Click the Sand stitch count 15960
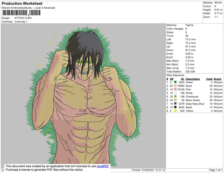Viewport: 224px width, 173px height. [181, 86]
